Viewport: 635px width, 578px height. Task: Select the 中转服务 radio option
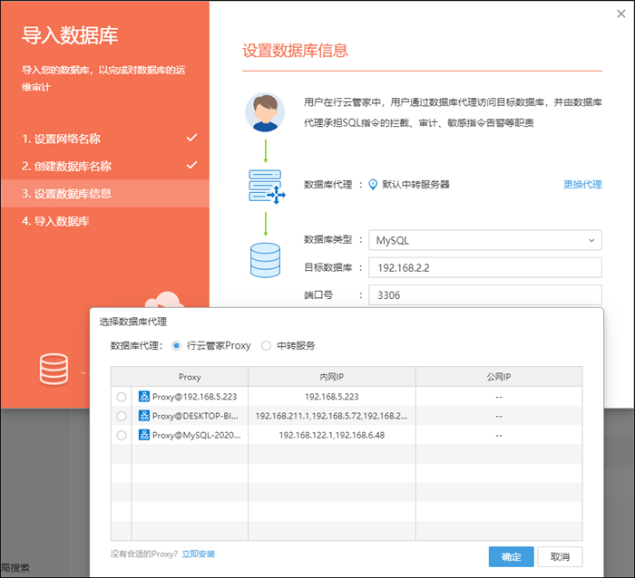[x=266, y=345]
